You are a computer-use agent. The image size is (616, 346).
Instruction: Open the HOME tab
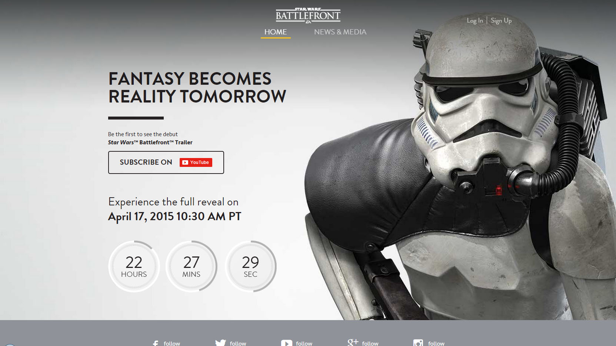pyautogui.click(x=276, y=32)
